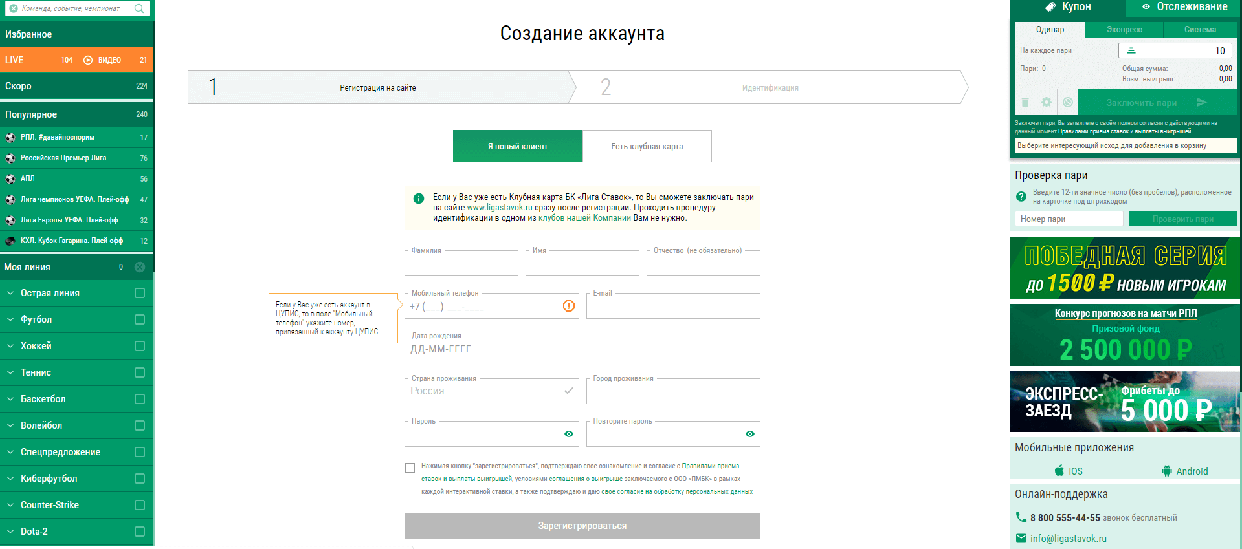This screenshot has height=549, width=1242.
Task: Click the Фамилия input field
Action: pos(461,263)
